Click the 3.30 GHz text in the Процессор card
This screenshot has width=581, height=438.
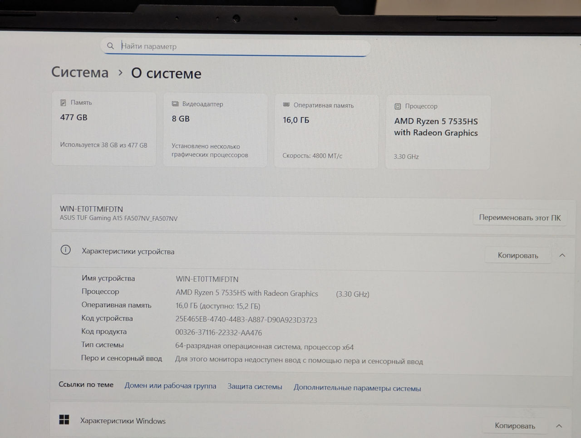(406, 157)
